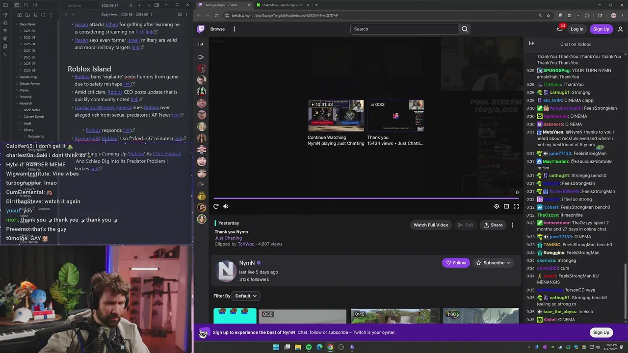628x353 pixels.
Task: Navigate back in Obsidian note
Action: coord(66,15)
